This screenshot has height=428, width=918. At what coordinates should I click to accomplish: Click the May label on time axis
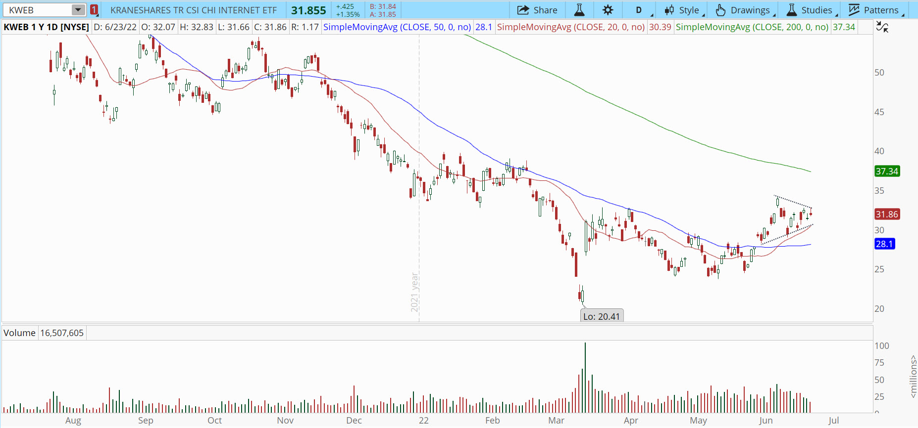point(699,421)
